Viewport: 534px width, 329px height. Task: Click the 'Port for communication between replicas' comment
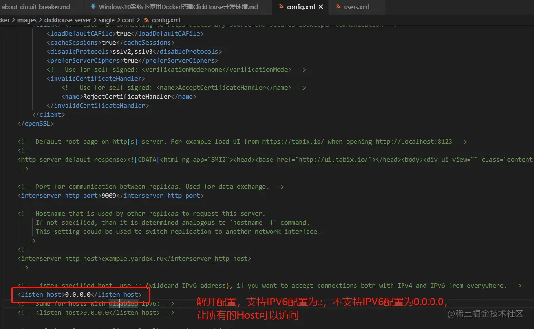click(x=150, y=186)
